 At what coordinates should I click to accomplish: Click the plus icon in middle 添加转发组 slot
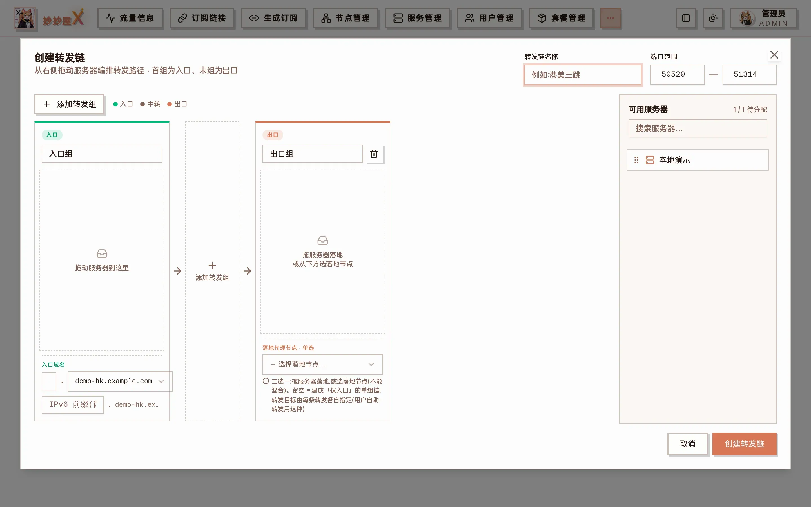point(212,265)
